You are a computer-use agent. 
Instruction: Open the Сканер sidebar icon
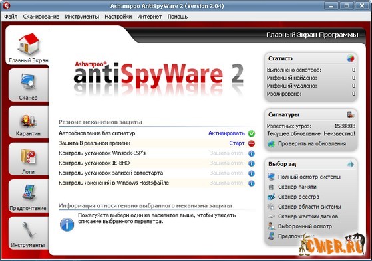click(28, 82)
